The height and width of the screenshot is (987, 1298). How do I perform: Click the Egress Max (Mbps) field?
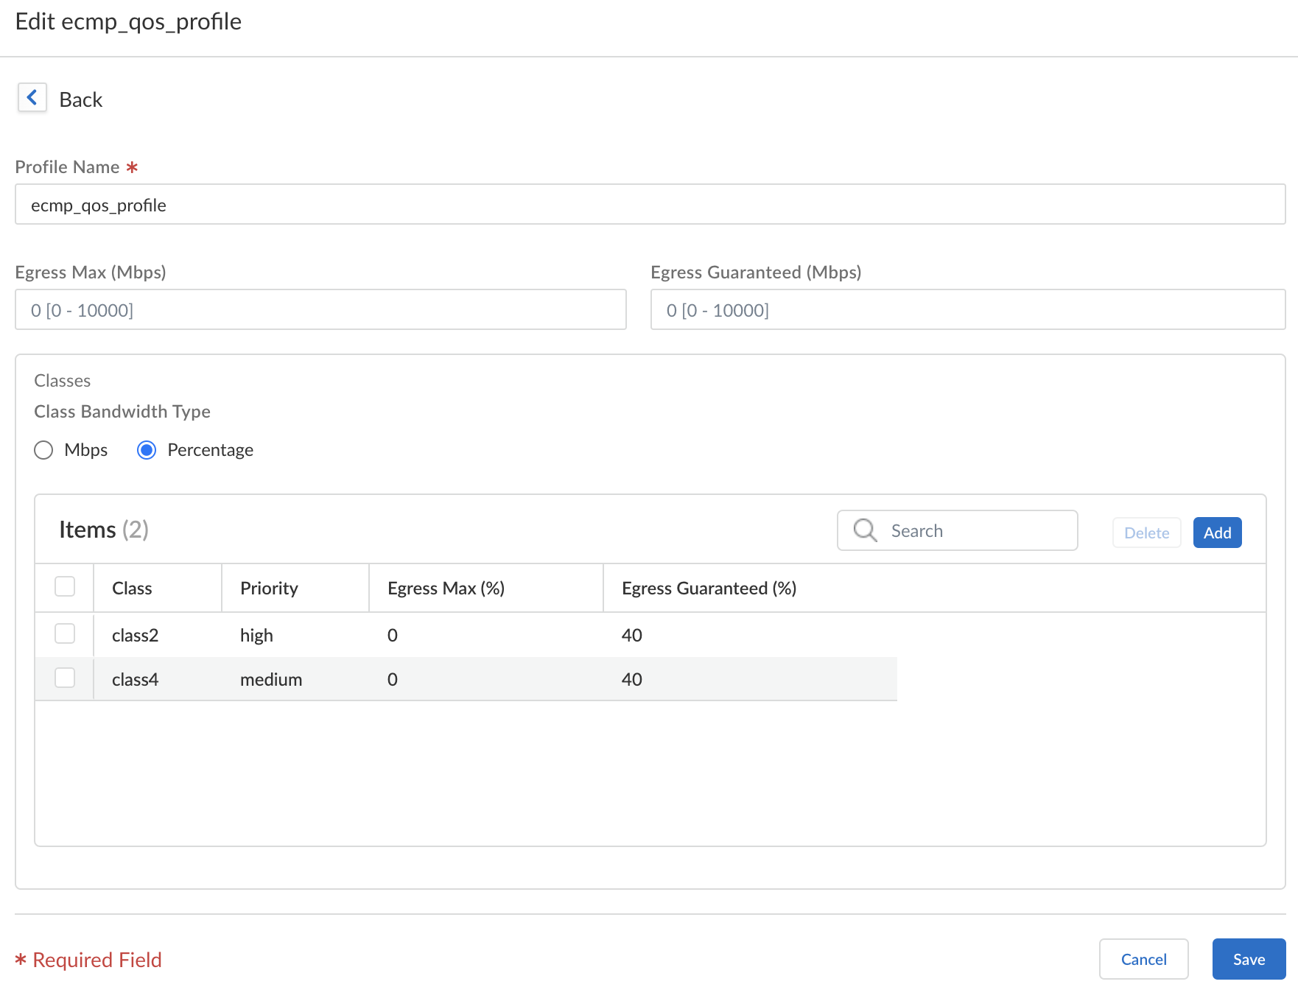click(x=320, y=310)
